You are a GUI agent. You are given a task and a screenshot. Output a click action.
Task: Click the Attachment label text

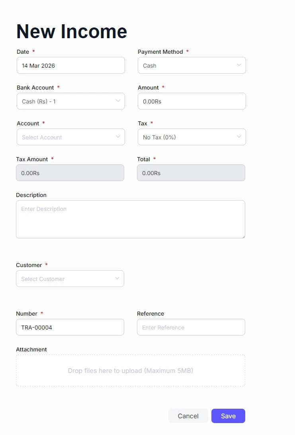click(31, 349)
